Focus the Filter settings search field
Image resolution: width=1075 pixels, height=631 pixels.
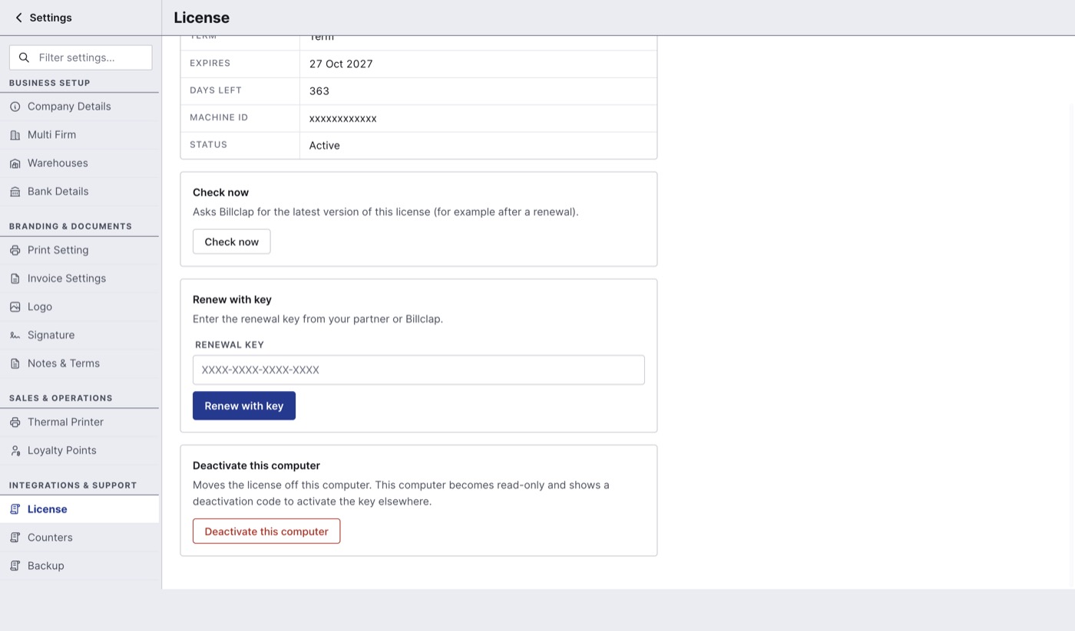point(81,58)
